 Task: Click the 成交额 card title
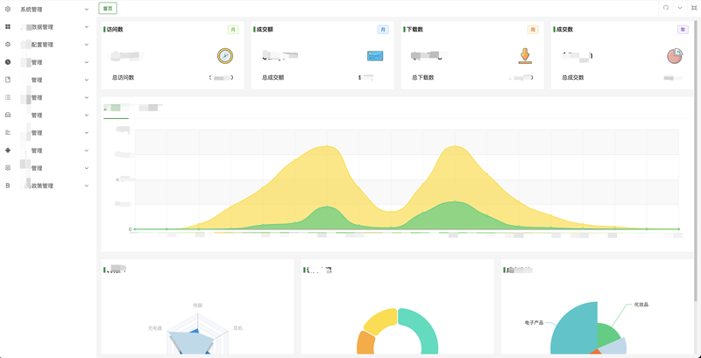pyautogui.click(x=265, y=30)
